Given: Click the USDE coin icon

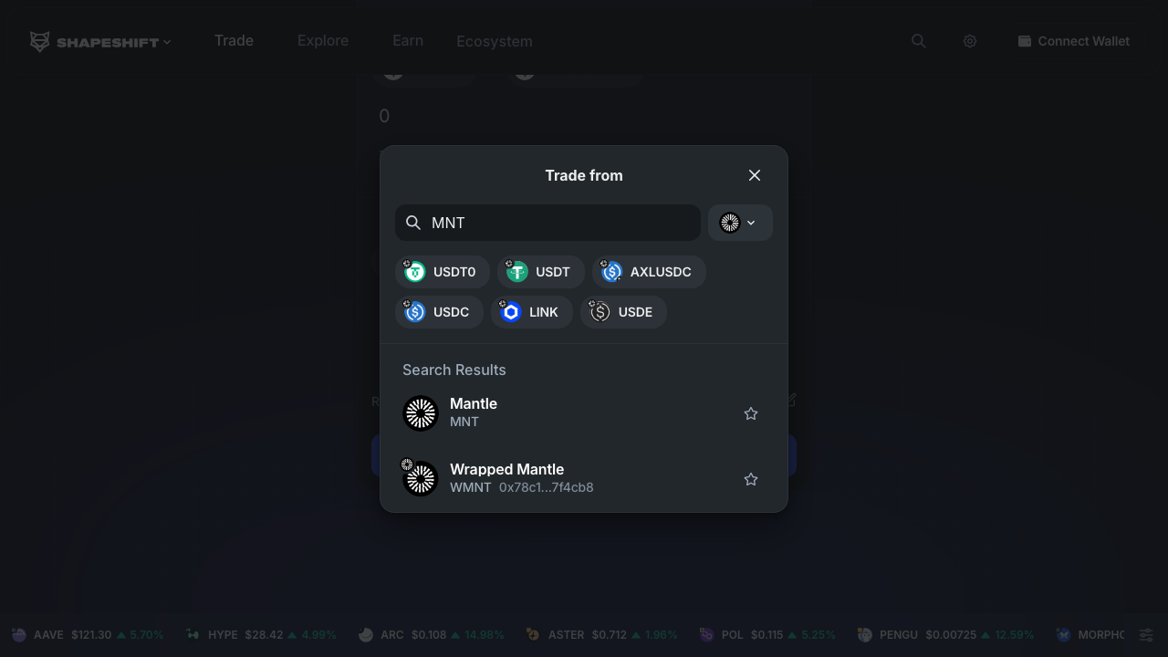Looking at the screenshot, I should pyautogui.click(x=600, y=312).
